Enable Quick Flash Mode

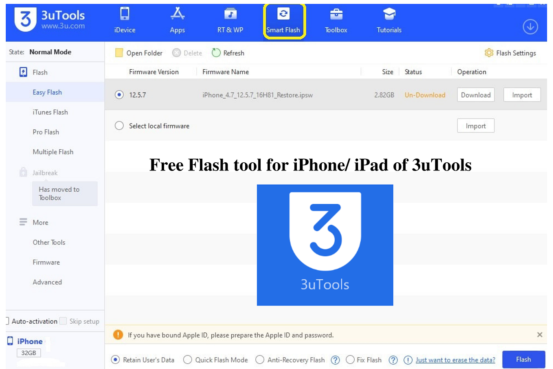(188, 360)
